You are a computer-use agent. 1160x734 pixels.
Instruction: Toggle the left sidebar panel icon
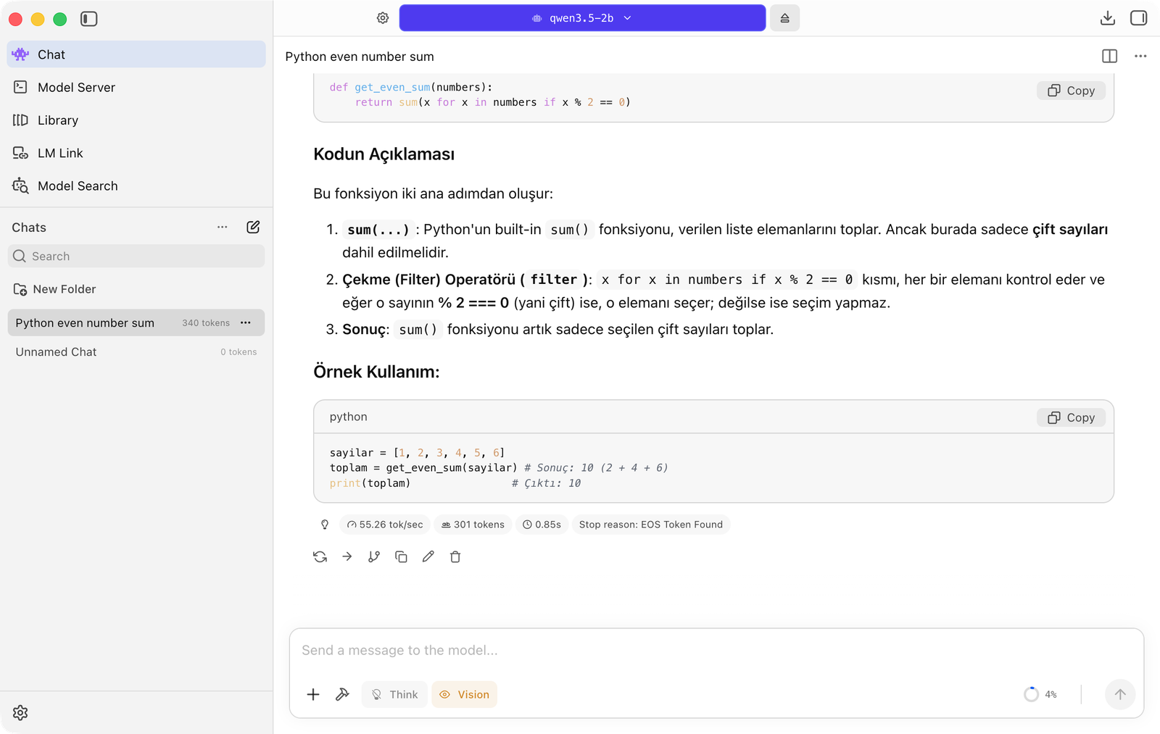coord(88,19)
